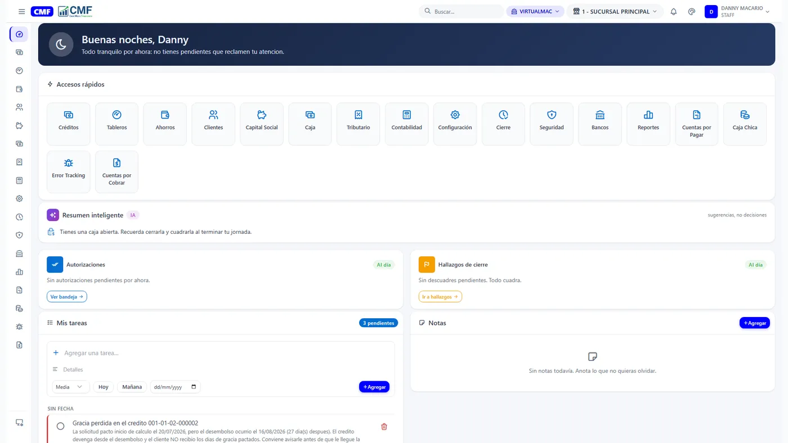Open the Reportes quick access tile
This screenshot has height=443, width=788.
(x=648, y=124)
